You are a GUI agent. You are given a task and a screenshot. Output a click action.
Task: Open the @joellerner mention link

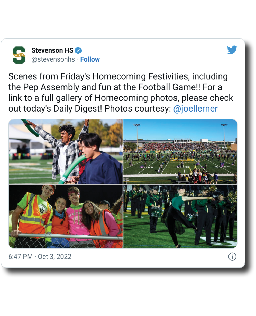tap(195, 108)
